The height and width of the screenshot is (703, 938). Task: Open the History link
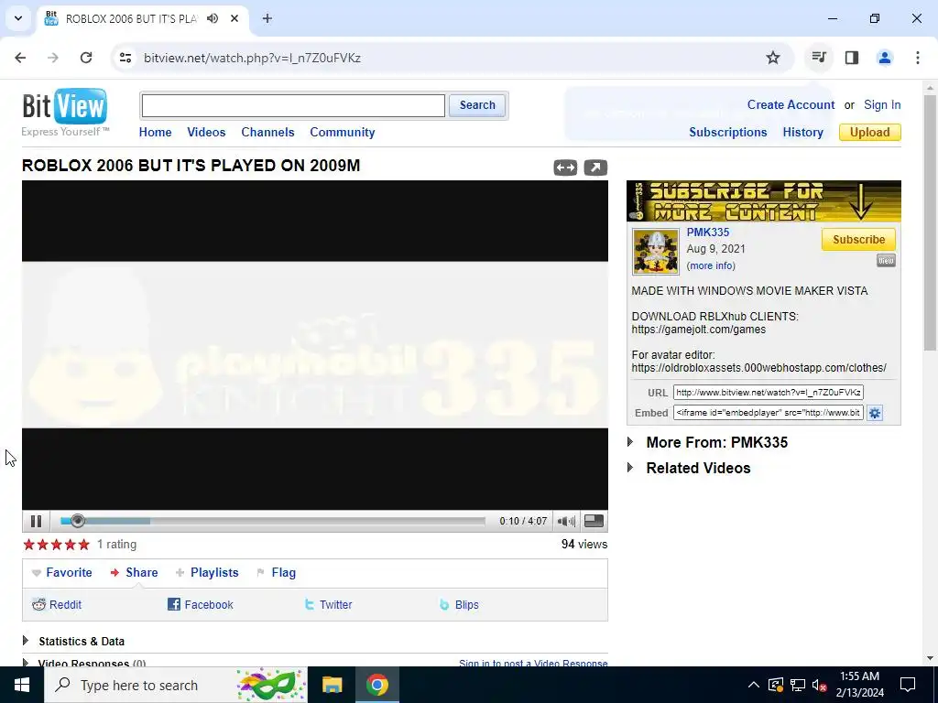coord(802,132)
